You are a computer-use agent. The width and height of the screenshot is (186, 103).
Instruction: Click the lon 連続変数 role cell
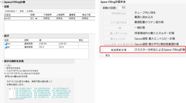coord(31,44)
